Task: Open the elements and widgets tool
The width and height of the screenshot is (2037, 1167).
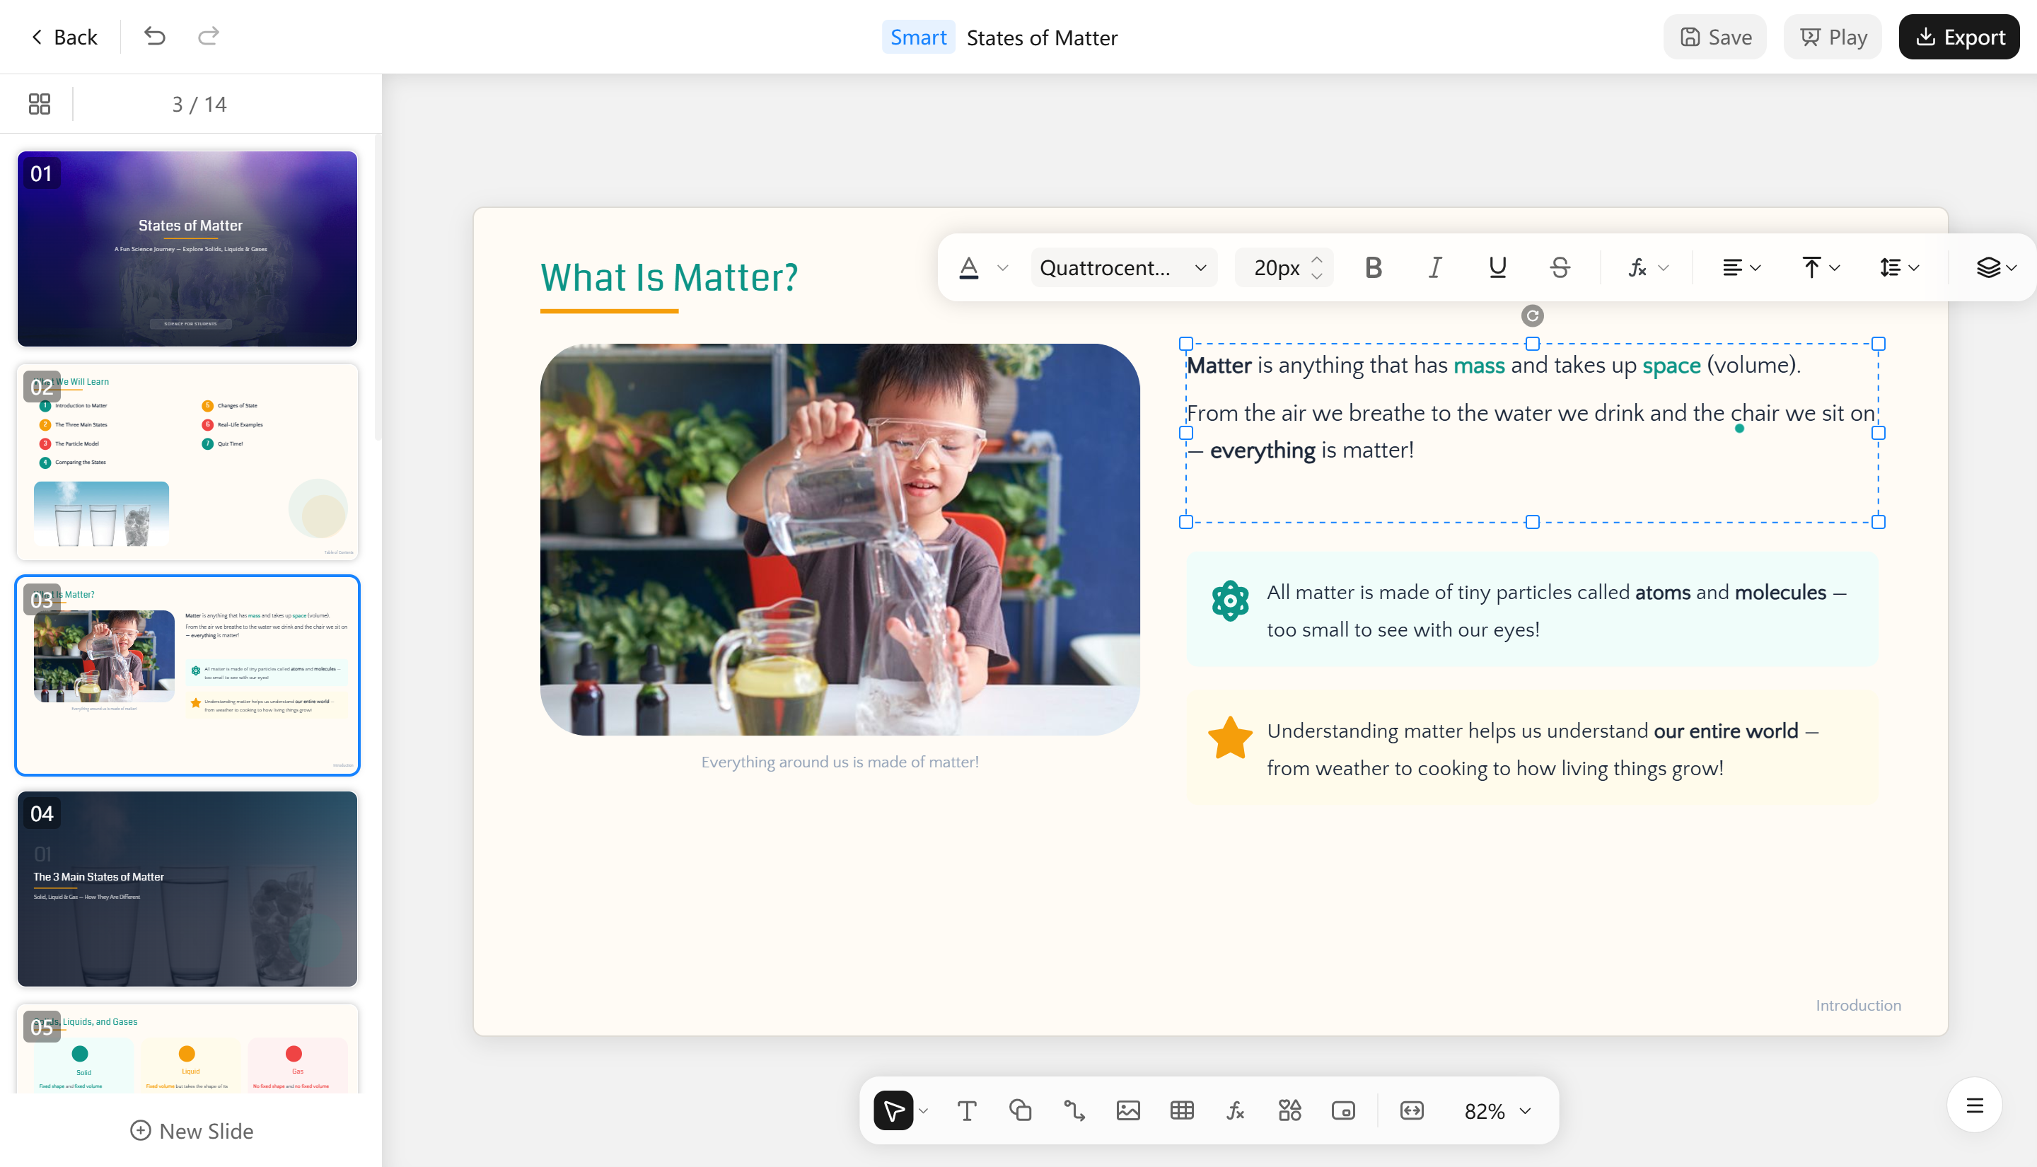Action: coord(1289,1110)
